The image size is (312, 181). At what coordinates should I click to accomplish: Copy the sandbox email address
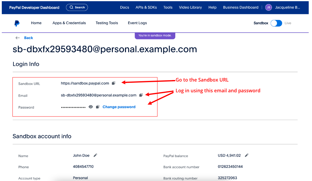click(141, 95)
